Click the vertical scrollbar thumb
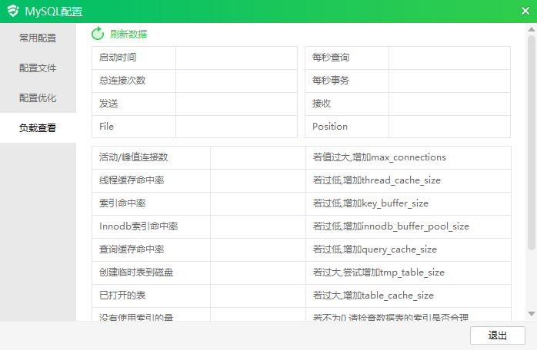The image size is (537, 350). tap(532, 142)
